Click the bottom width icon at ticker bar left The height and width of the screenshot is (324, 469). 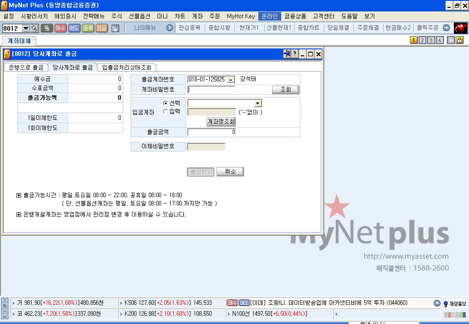point(5,317)
